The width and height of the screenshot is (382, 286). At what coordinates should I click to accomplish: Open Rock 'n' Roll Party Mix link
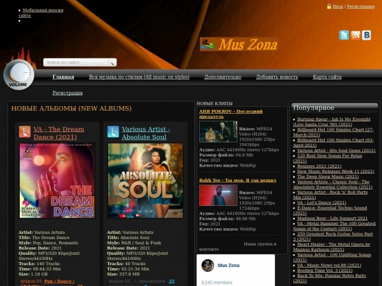(x=330, y=195)
